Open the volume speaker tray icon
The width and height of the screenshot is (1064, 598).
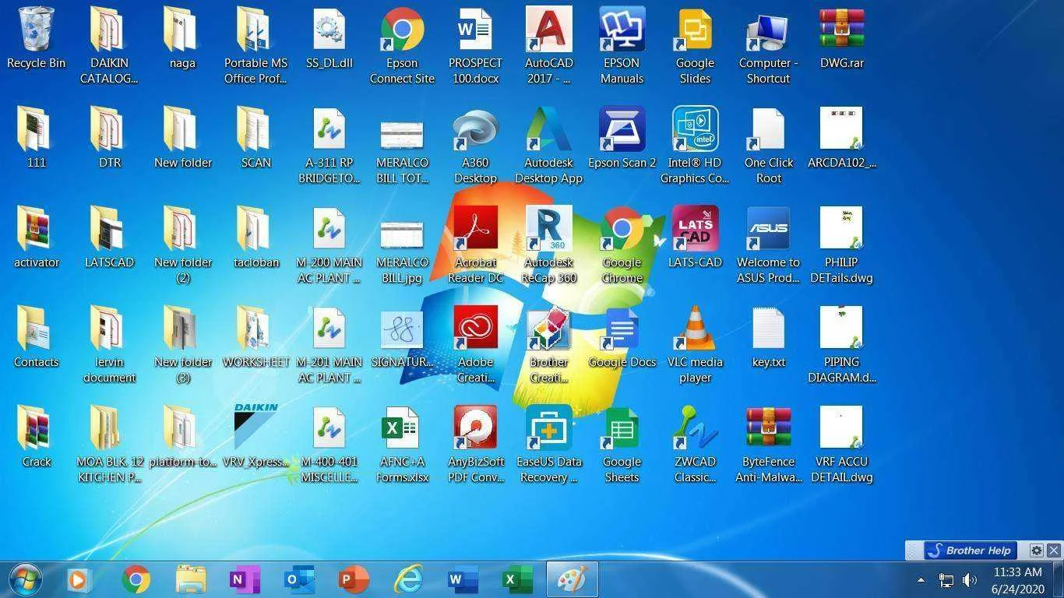(x=970, y=580)
